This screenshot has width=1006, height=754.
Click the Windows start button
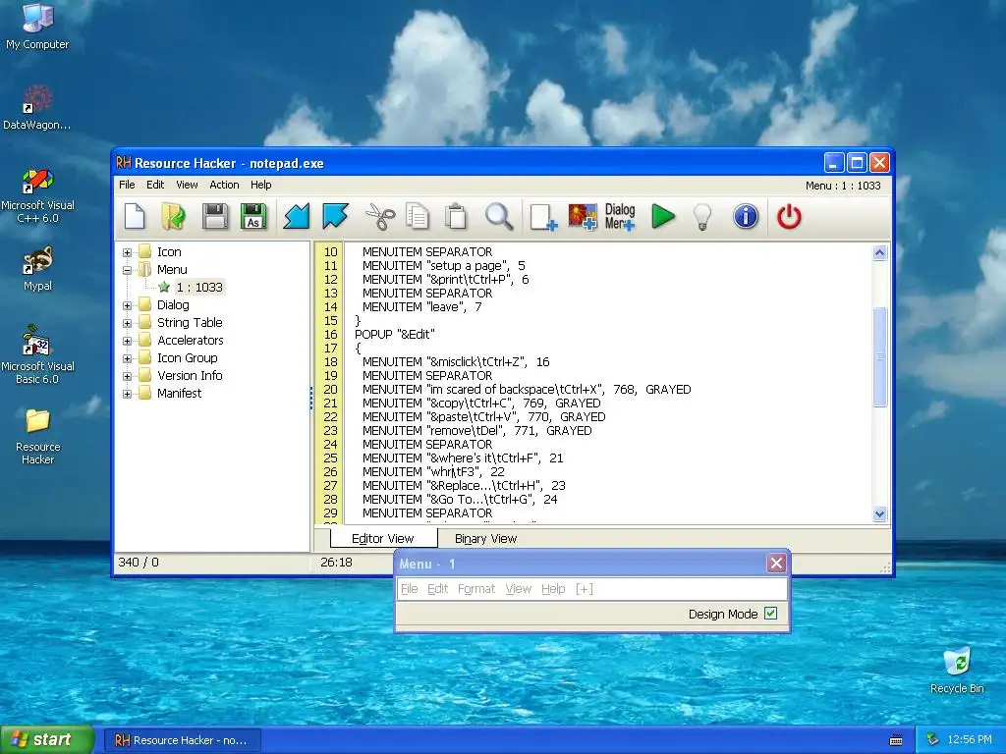(x=46, y=740)
